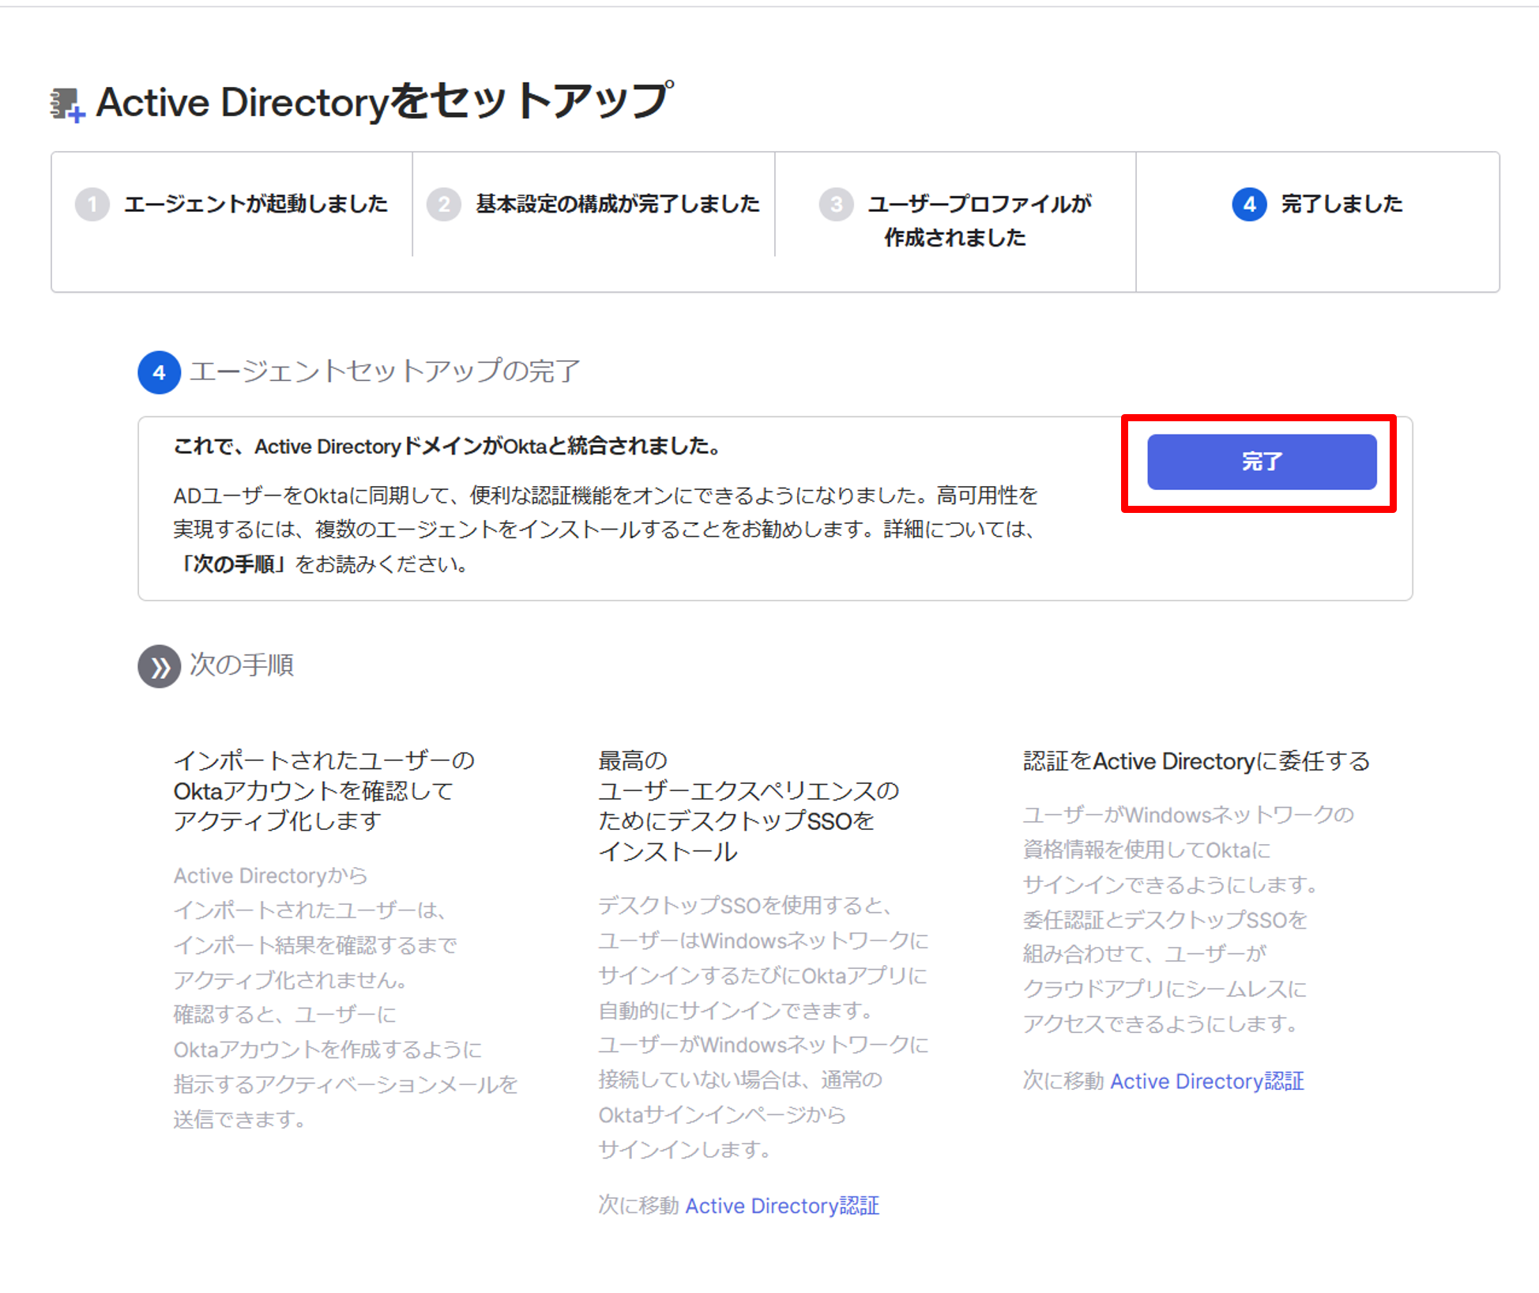The image size is (1539, 1293).
Task: Click the エージェントセットアップの完了 heading
Action: (385, 371)
